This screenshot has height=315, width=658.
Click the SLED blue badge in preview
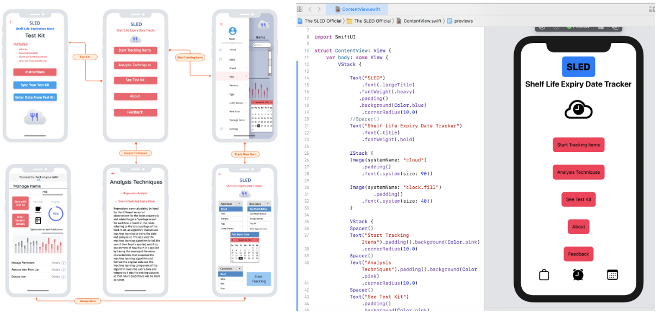(578, 67)
